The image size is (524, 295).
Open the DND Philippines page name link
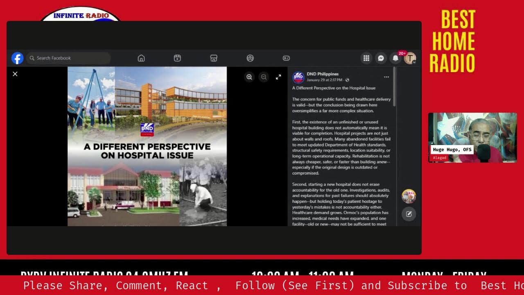(x=323, y=74)
